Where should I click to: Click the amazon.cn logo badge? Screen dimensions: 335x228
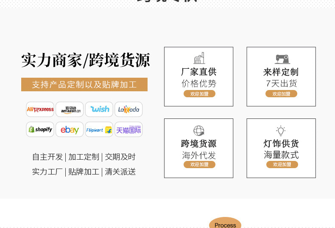(70, 109)
